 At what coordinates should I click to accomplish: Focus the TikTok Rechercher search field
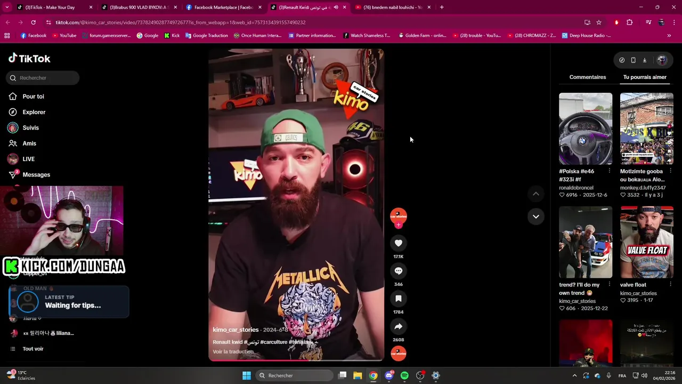(44, 78)
